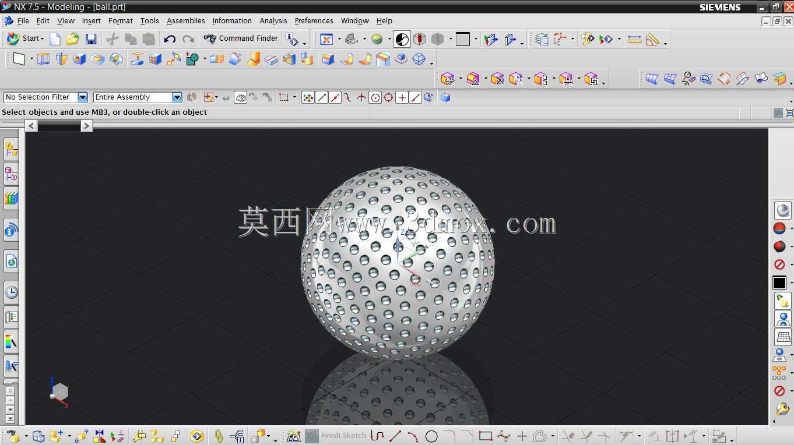This screenshot has height=445, width=794.
Task: Open the File menu
Action: coord(23,20)
